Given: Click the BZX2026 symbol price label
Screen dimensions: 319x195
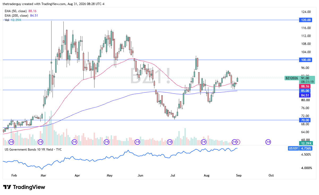Looking at the screenshot, I should click(292, 78).
